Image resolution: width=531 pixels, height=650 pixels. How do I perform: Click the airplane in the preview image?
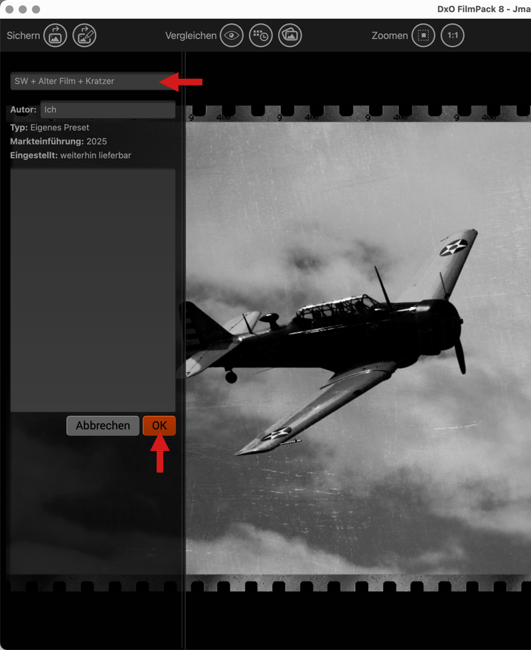(332, 332)
